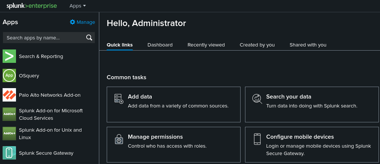Click the Common tasks heading
Viewport: 380px width, 164px height.
point(126,77)
